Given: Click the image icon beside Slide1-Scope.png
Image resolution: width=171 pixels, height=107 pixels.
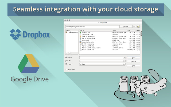Looking at the screenshot, I should [x=80, y=44].
